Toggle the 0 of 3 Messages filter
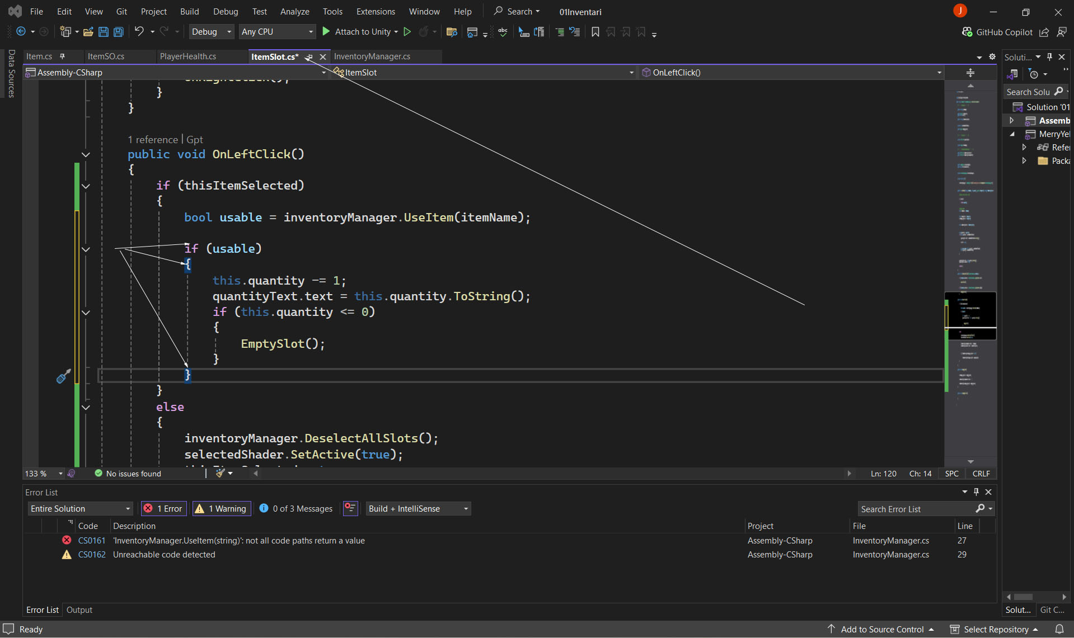The width and height of the screenshot is (1074, 638). point(296,508)
